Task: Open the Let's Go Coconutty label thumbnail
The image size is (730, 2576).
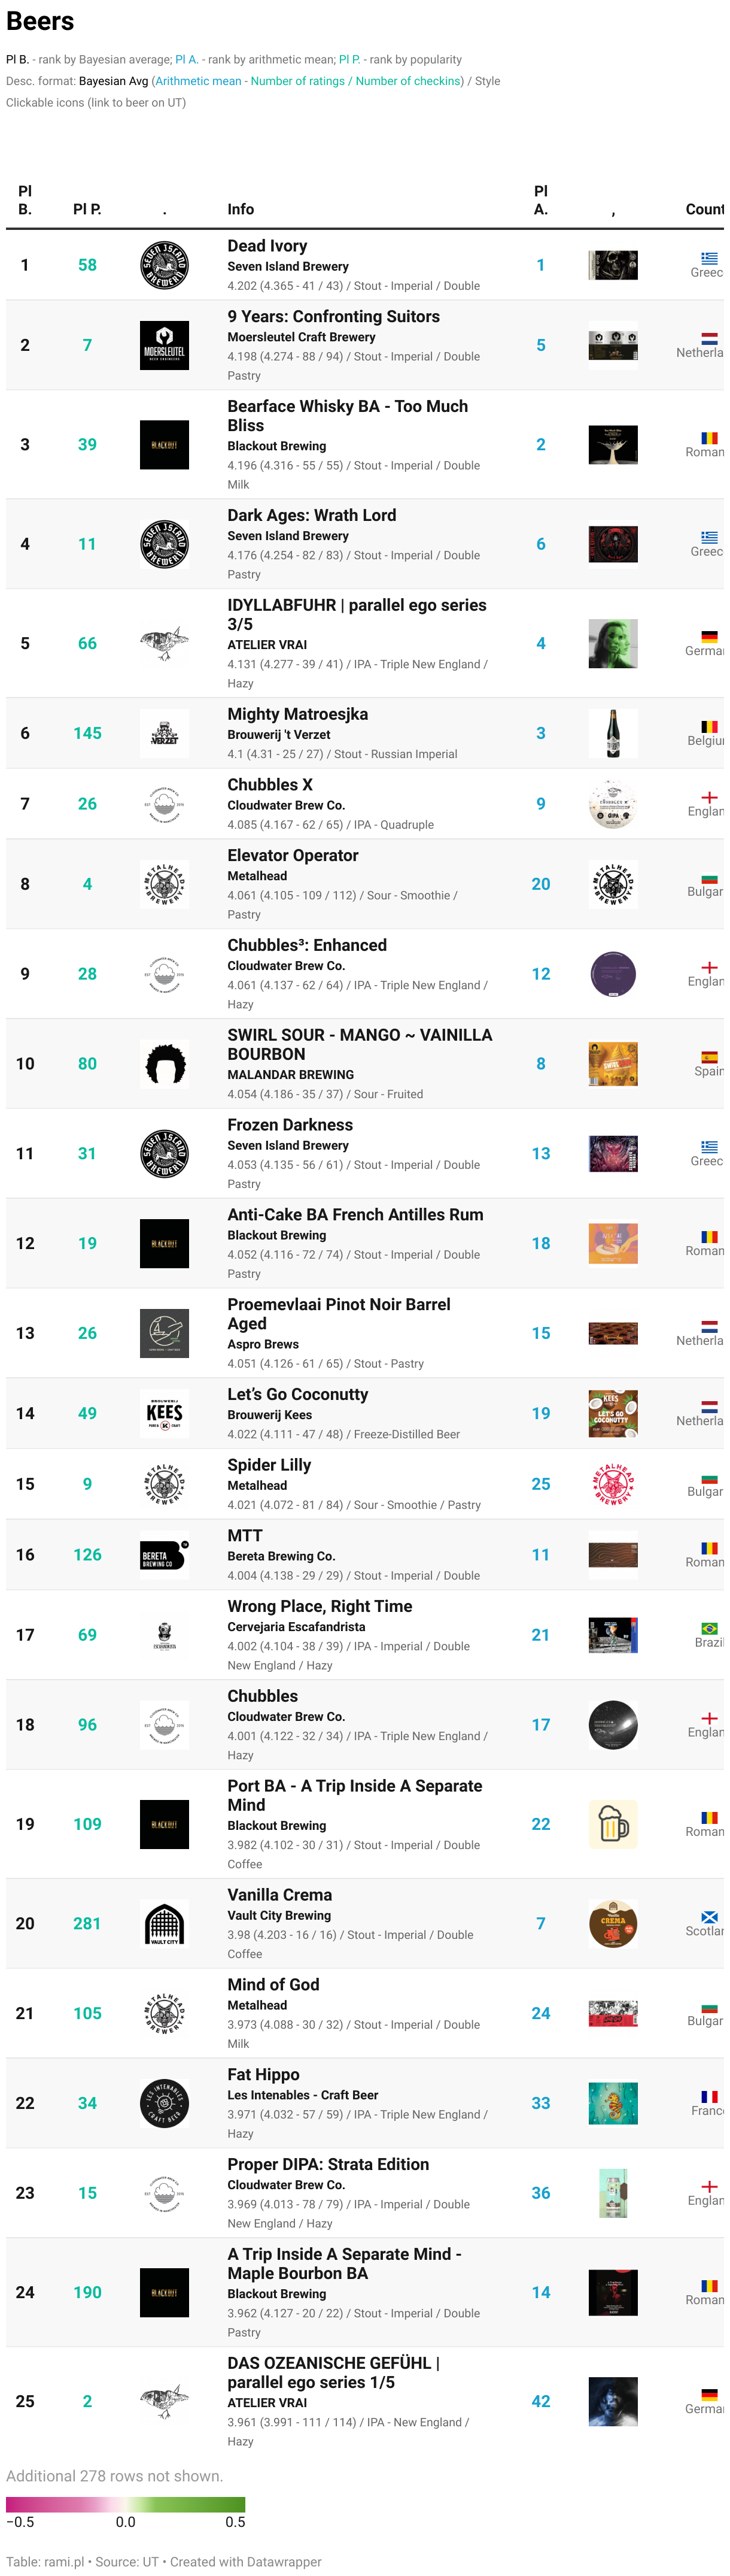Action: (612, 1413)
